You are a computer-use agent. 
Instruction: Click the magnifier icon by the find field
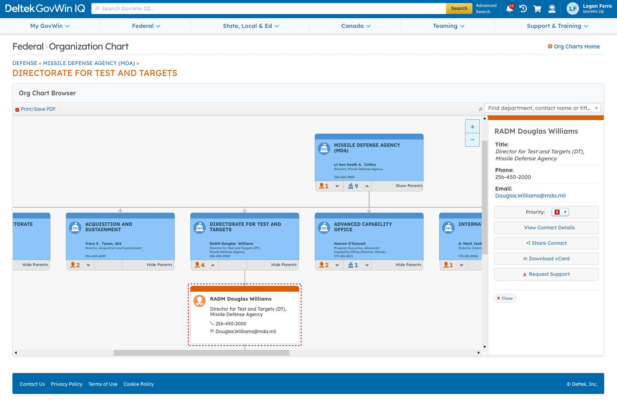pos(481,109)
